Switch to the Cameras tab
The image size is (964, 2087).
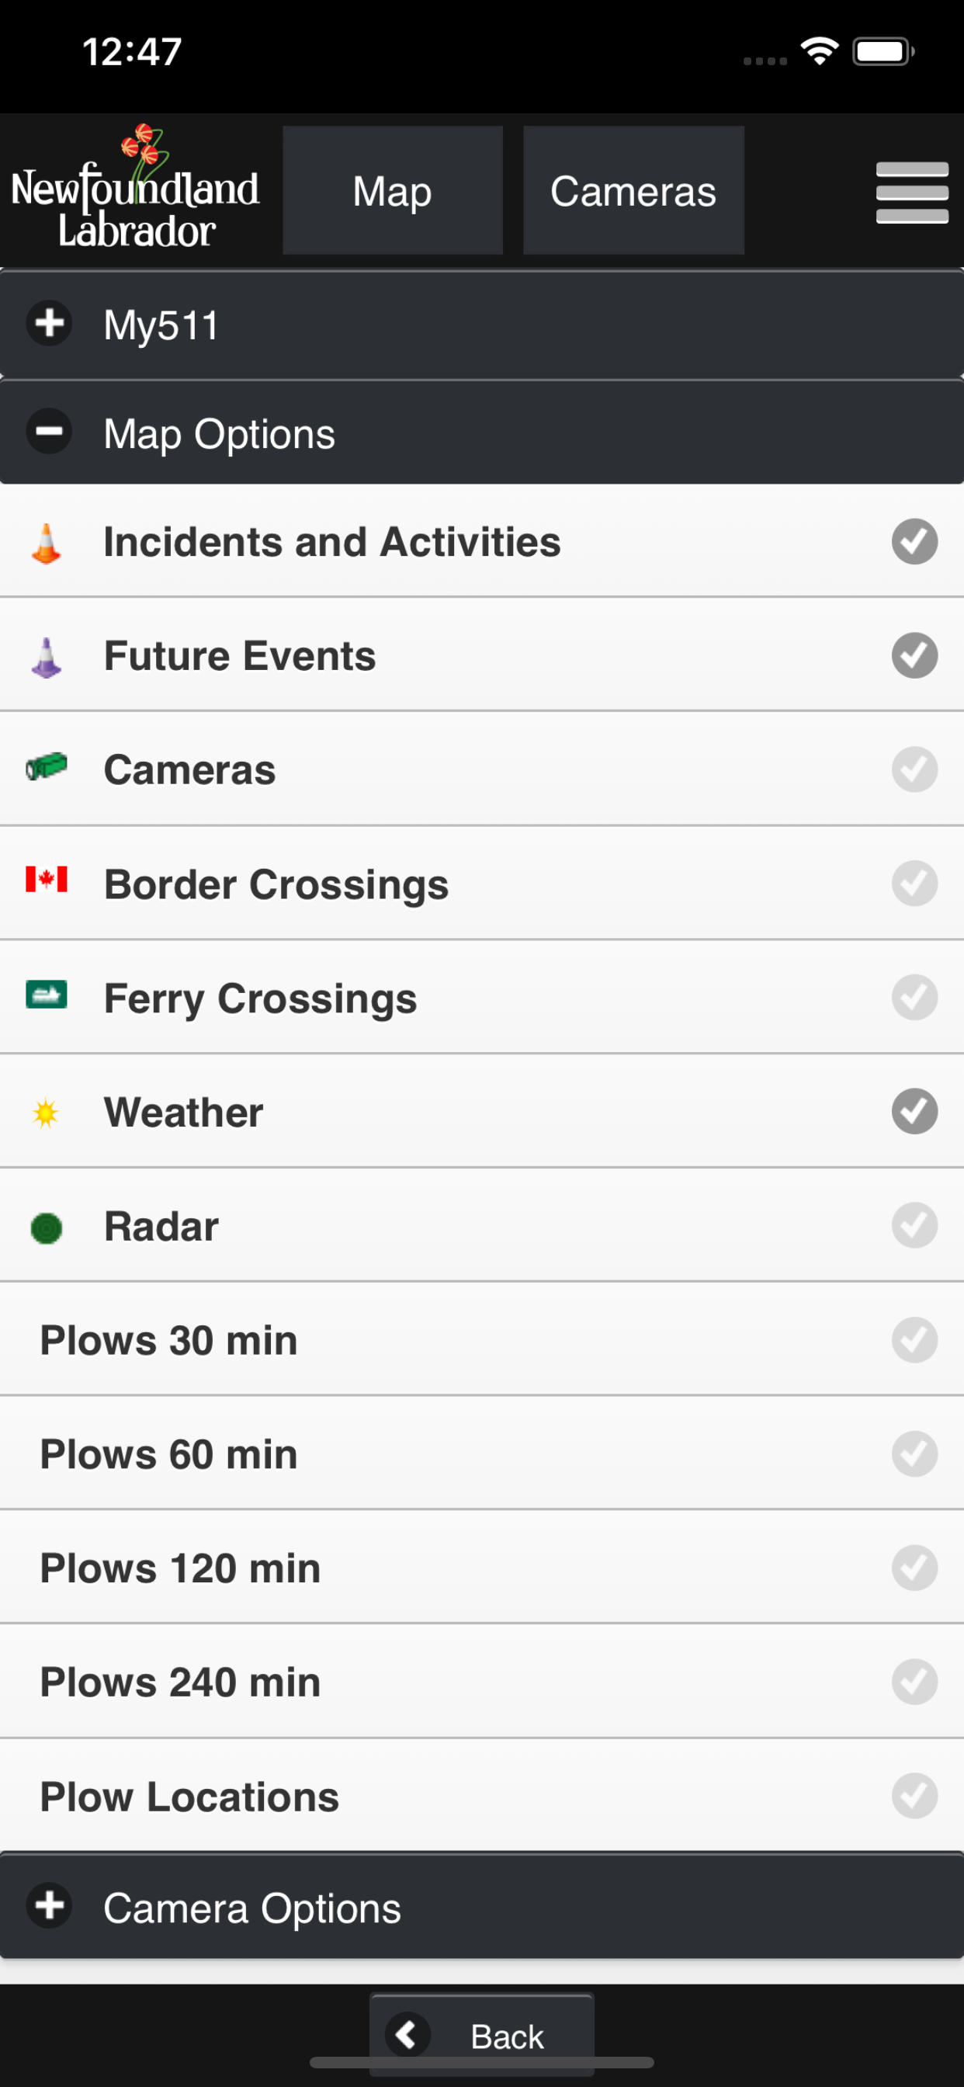pyautogui.click(x=633, y=191)
